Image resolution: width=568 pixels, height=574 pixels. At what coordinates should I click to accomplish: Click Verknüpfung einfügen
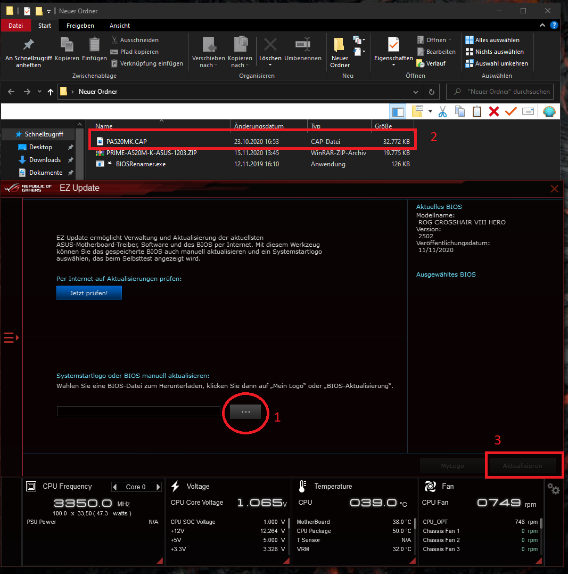tap(147, 63)
